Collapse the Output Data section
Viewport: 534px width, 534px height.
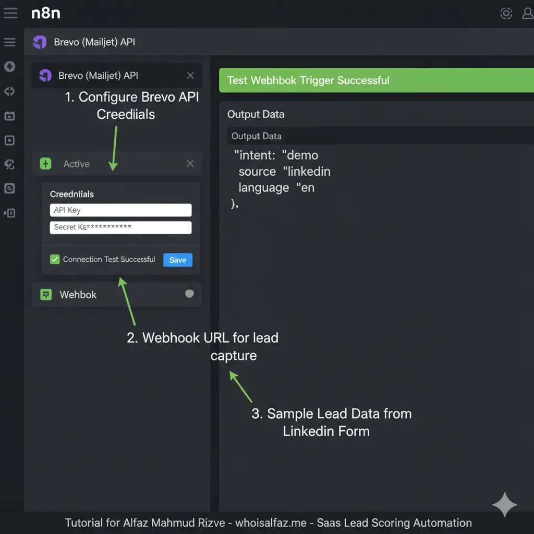click(x=256, y=114)
